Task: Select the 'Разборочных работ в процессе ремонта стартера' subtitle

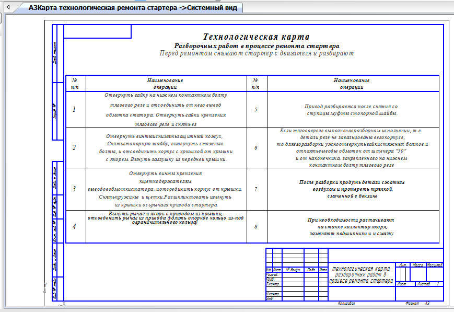Action: coord(256,46)
